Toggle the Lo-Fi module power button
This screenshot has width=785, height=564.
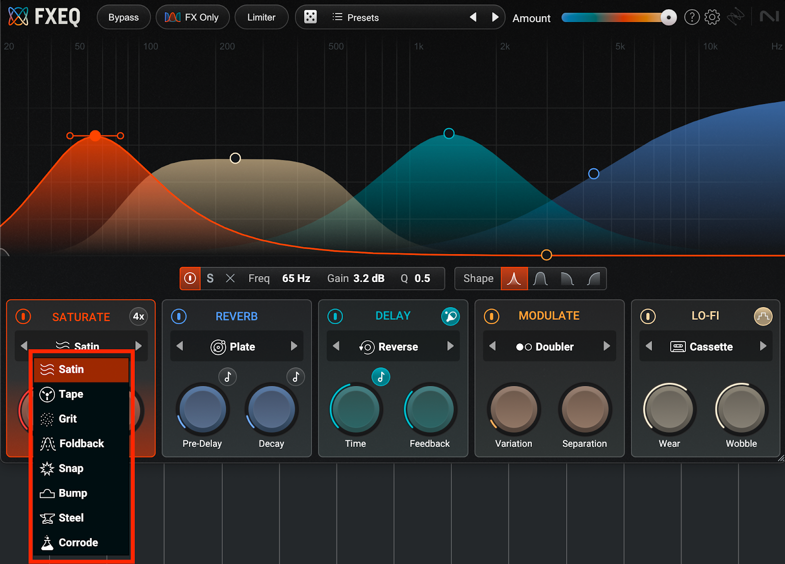pos(648,316)
